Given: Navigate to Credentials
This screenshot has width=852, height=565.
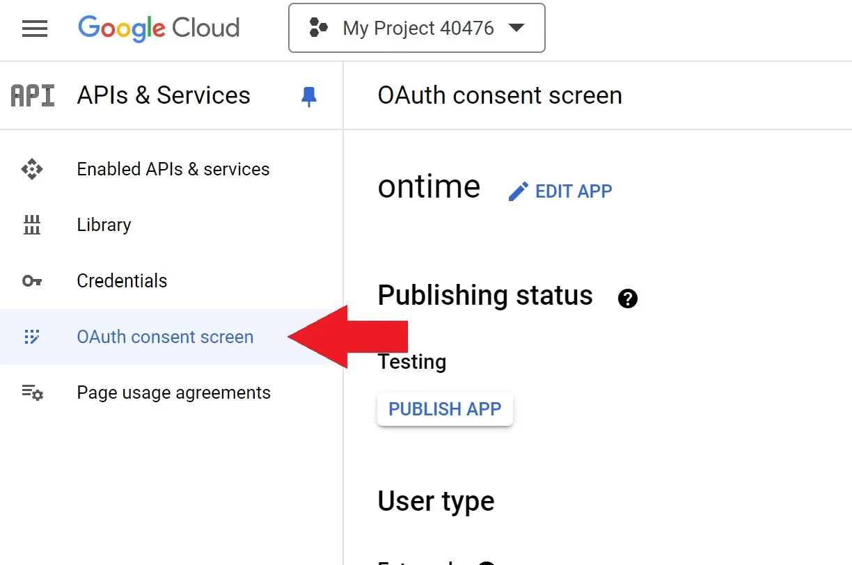Looking at the screenshot, I should coord(122,281).
